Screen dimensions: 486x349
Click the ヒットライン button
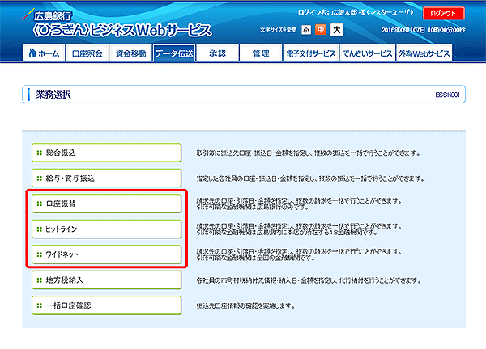click(106, 229)
